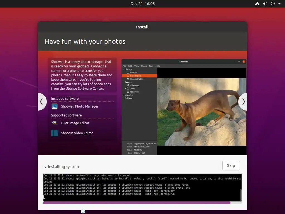Select GIMP Image Editor text
This screenshot has height=214, width=285.
[75, 123]
